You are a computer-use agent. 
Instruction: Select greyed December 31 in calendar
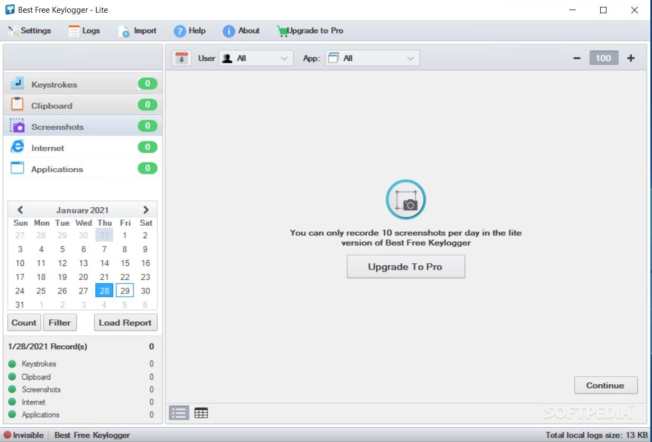coord(104,235)
